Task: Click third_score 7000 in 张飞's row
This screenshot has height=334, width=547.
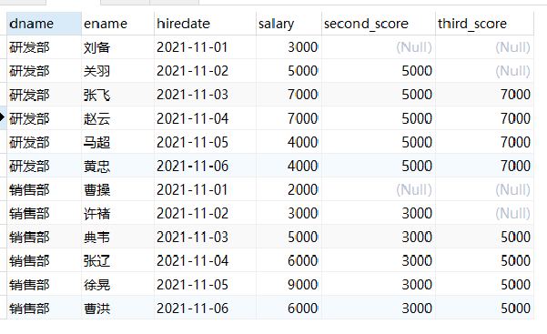Action: 484,95
